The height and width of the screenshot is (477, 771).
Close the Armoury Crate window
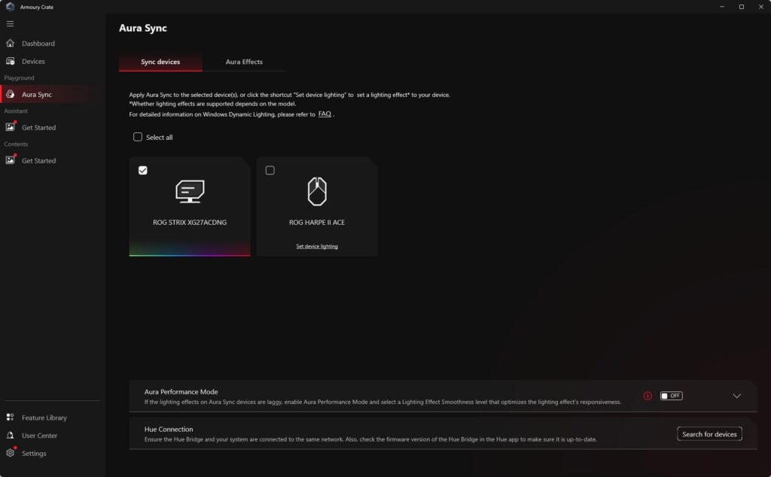761,7
